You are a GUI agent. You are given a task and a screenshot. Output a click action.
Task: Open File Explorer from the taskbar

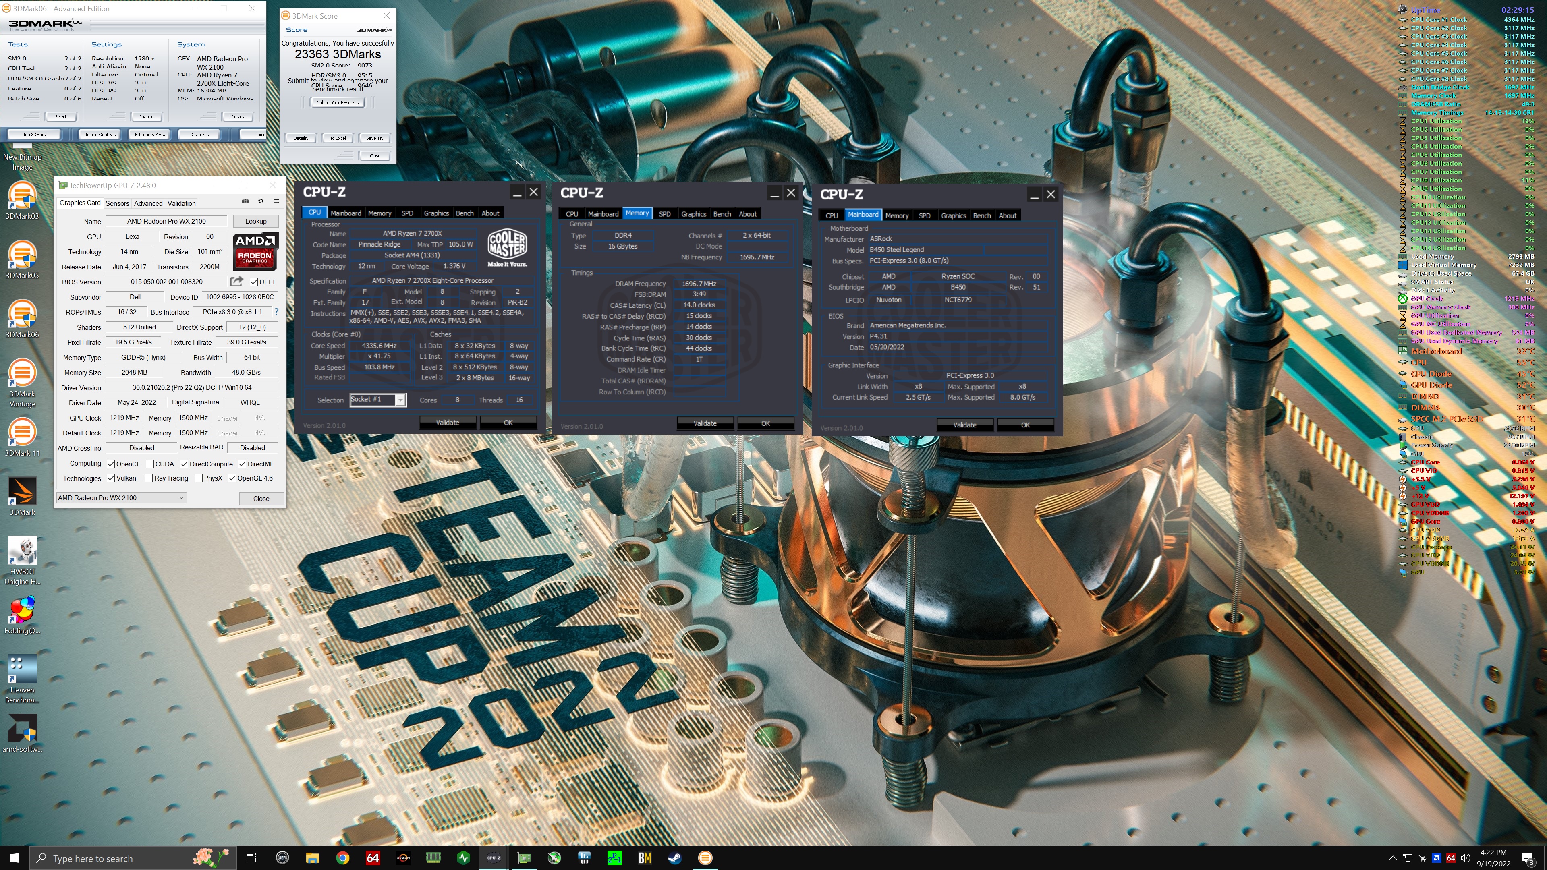point(312,858)
